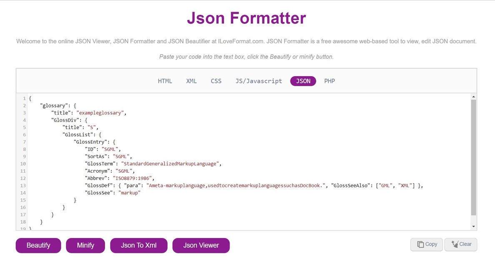495x263 pixels.
Task: Select the active JSON tab
Action: point(303,81)
